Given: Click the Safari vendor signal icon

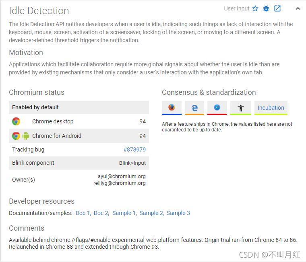Looking at the screenshot, I should pyautogui.click(x=217, y=108).
